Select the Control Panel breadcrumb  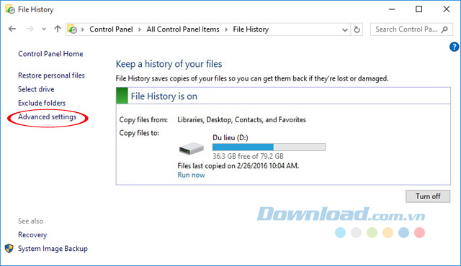pos(111,29)
